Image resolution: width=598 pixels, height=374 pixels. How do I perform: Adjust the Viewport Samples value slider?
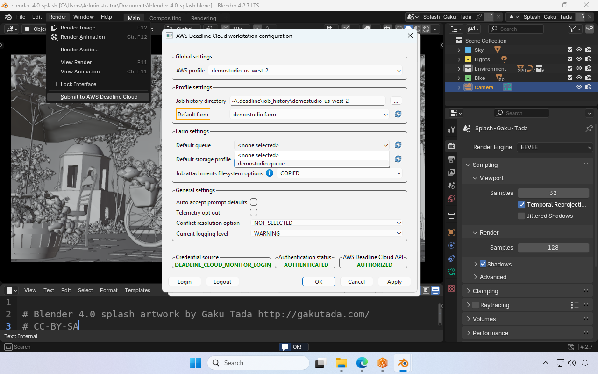(553, 193)
